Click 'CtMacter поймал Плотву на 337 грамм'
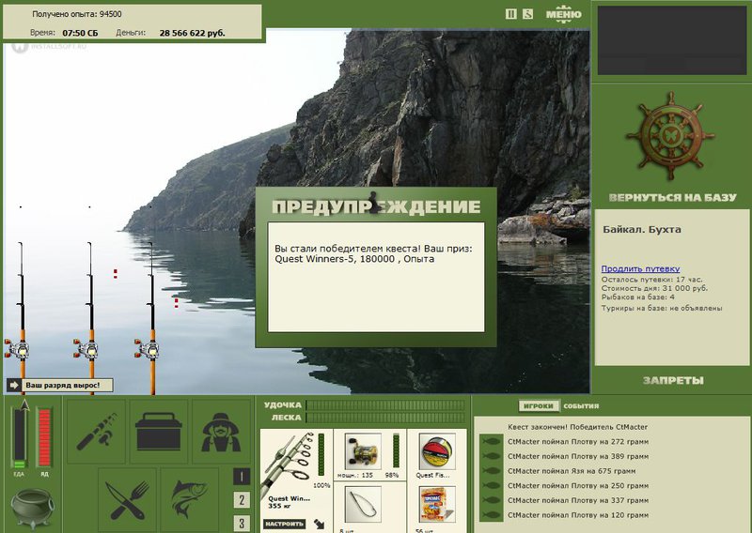 (x=578, y=500)
